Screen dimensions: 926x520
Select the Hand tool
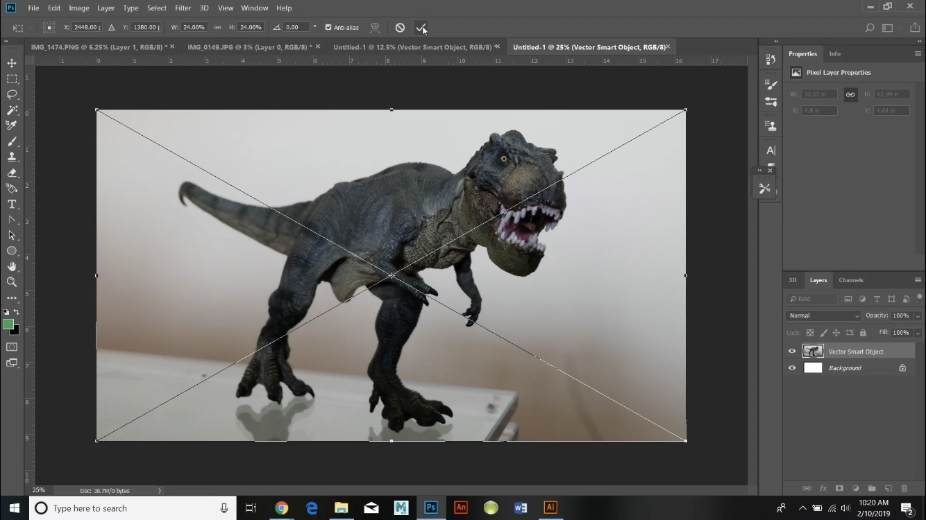[x=11, y=266]
